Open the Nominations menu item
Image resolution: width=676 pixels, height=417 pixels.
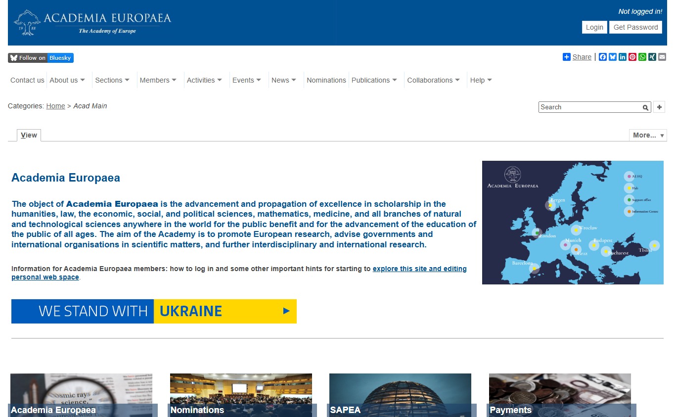coord(326,80)
